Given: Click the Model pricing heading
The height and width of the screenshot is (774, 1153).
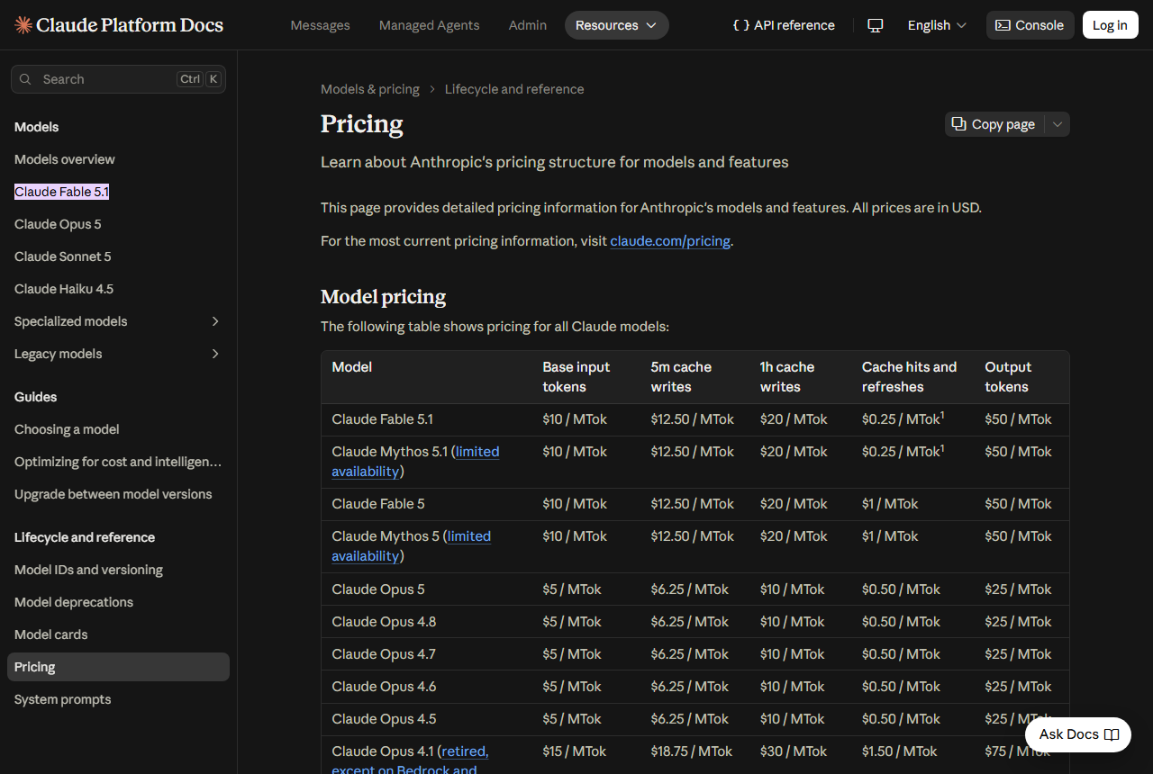Looking at the screenshot, I should click(x=383, y=296).
